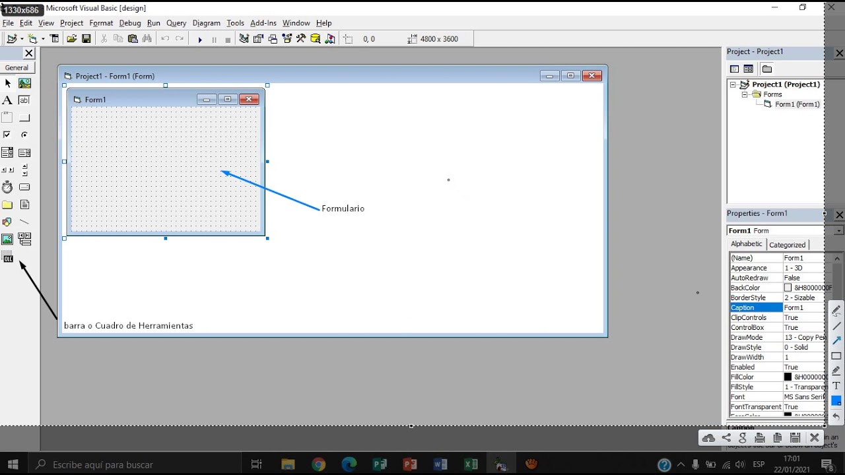845x475 pixels.
Task: Open the Add Form dropdown arrow
Action: point(43,39)
